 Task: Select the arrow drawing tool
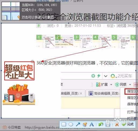(x=78, y=125)
